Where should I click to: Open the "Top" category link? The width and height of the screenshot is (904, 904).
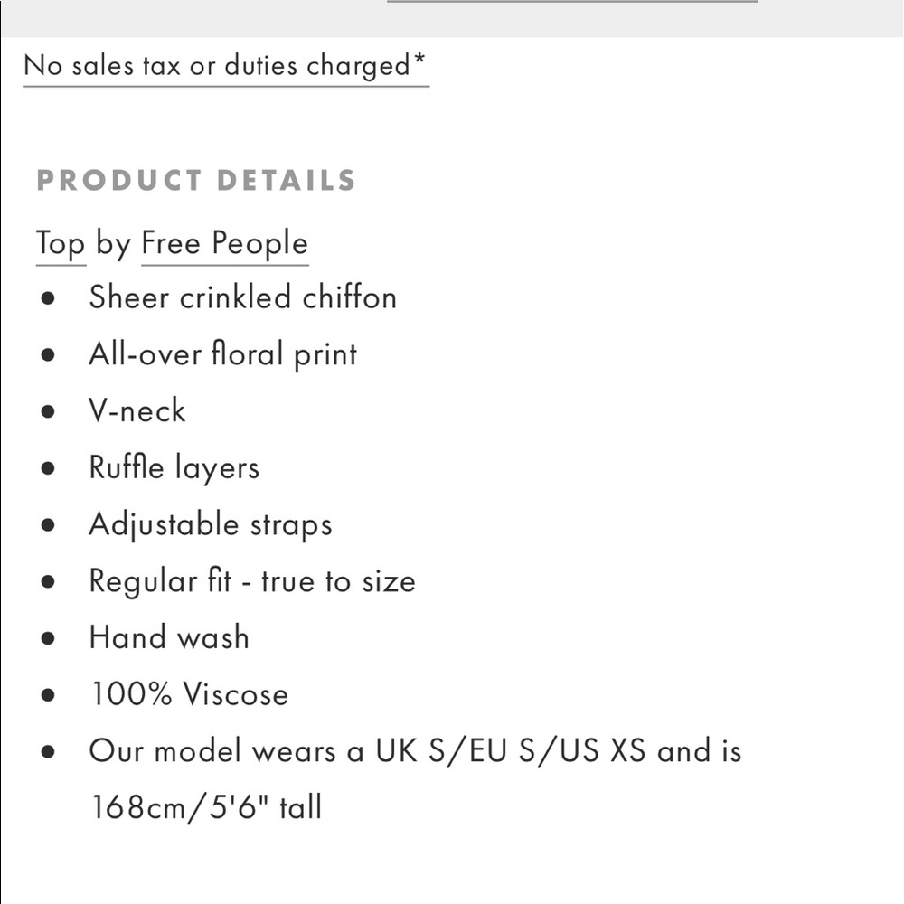pyautogui.click(x=61, y=244)
